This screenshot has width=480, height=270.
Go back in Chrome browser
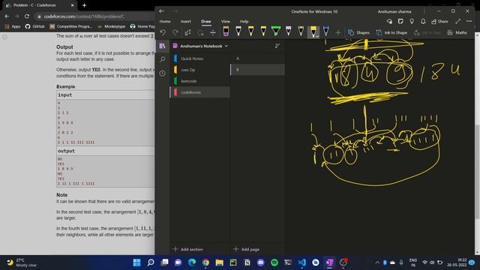(x=7, y=16)
